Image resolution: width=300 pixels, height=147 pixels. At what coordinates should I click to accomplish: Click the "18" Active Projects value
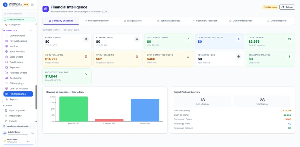[x=203, y=100]
